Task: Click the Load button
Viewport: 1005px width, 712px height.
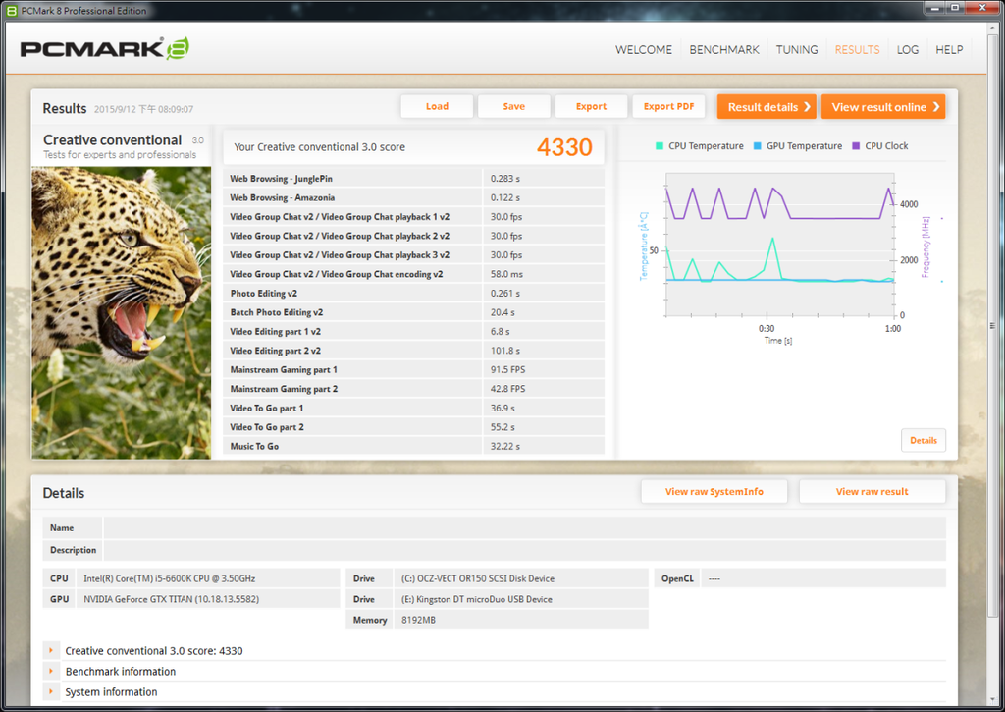Action: [437, 106]
